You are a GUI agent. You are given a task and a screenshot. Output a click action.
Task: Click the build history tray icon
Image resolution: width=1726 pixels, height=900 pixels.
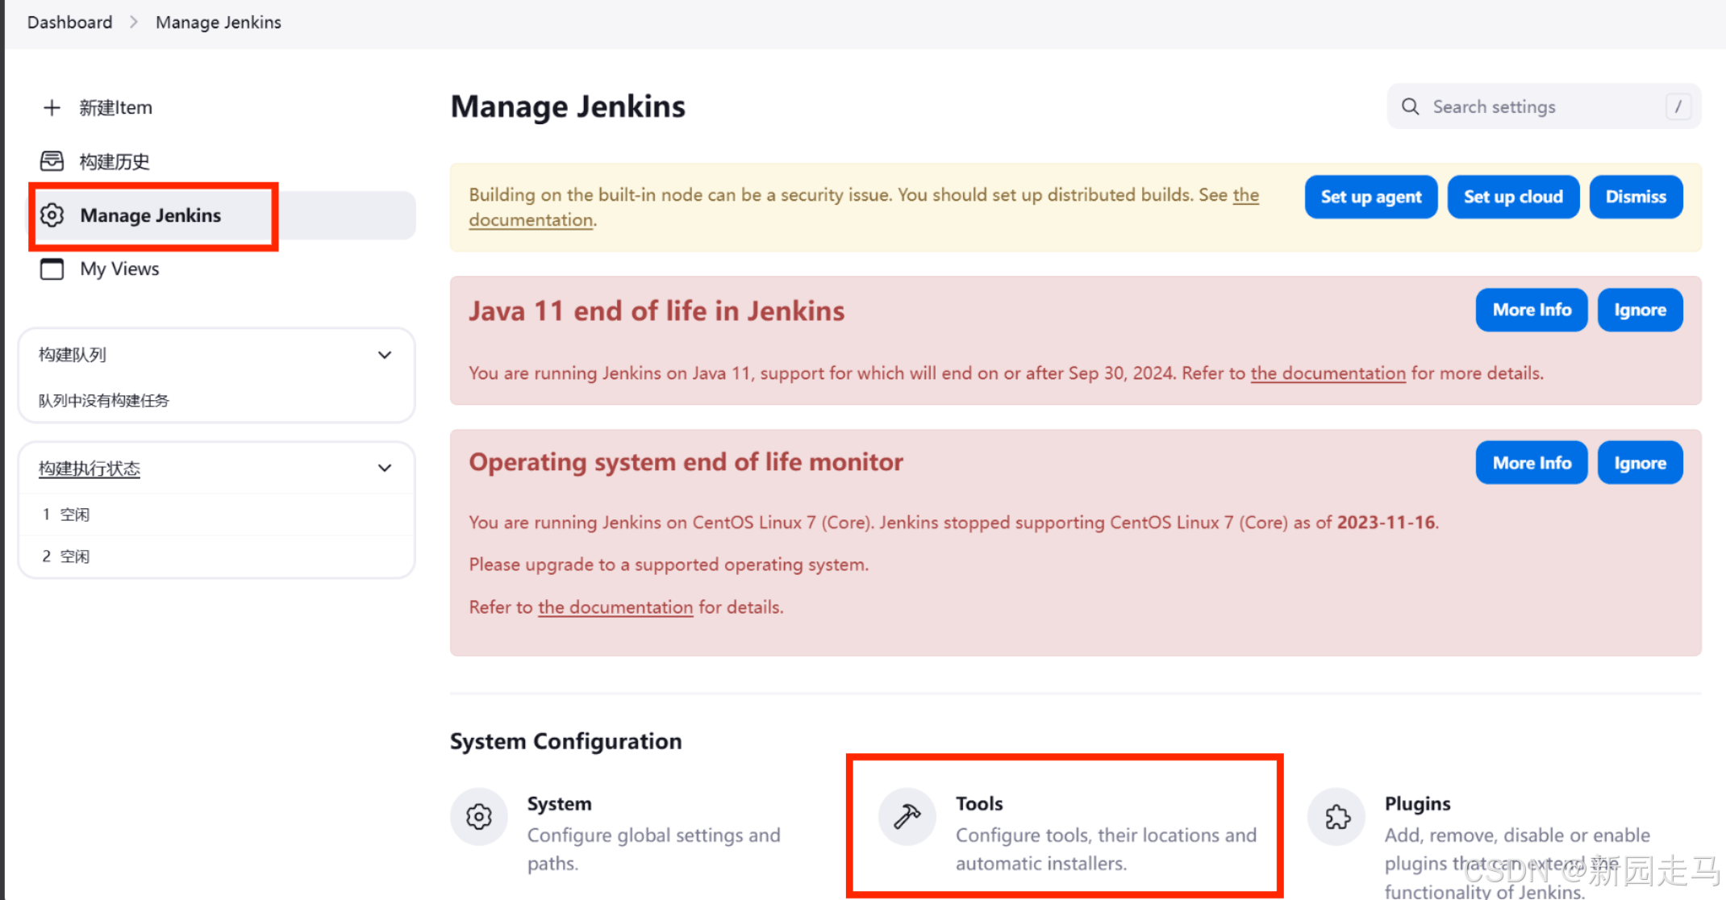click(x=52, y=161)
